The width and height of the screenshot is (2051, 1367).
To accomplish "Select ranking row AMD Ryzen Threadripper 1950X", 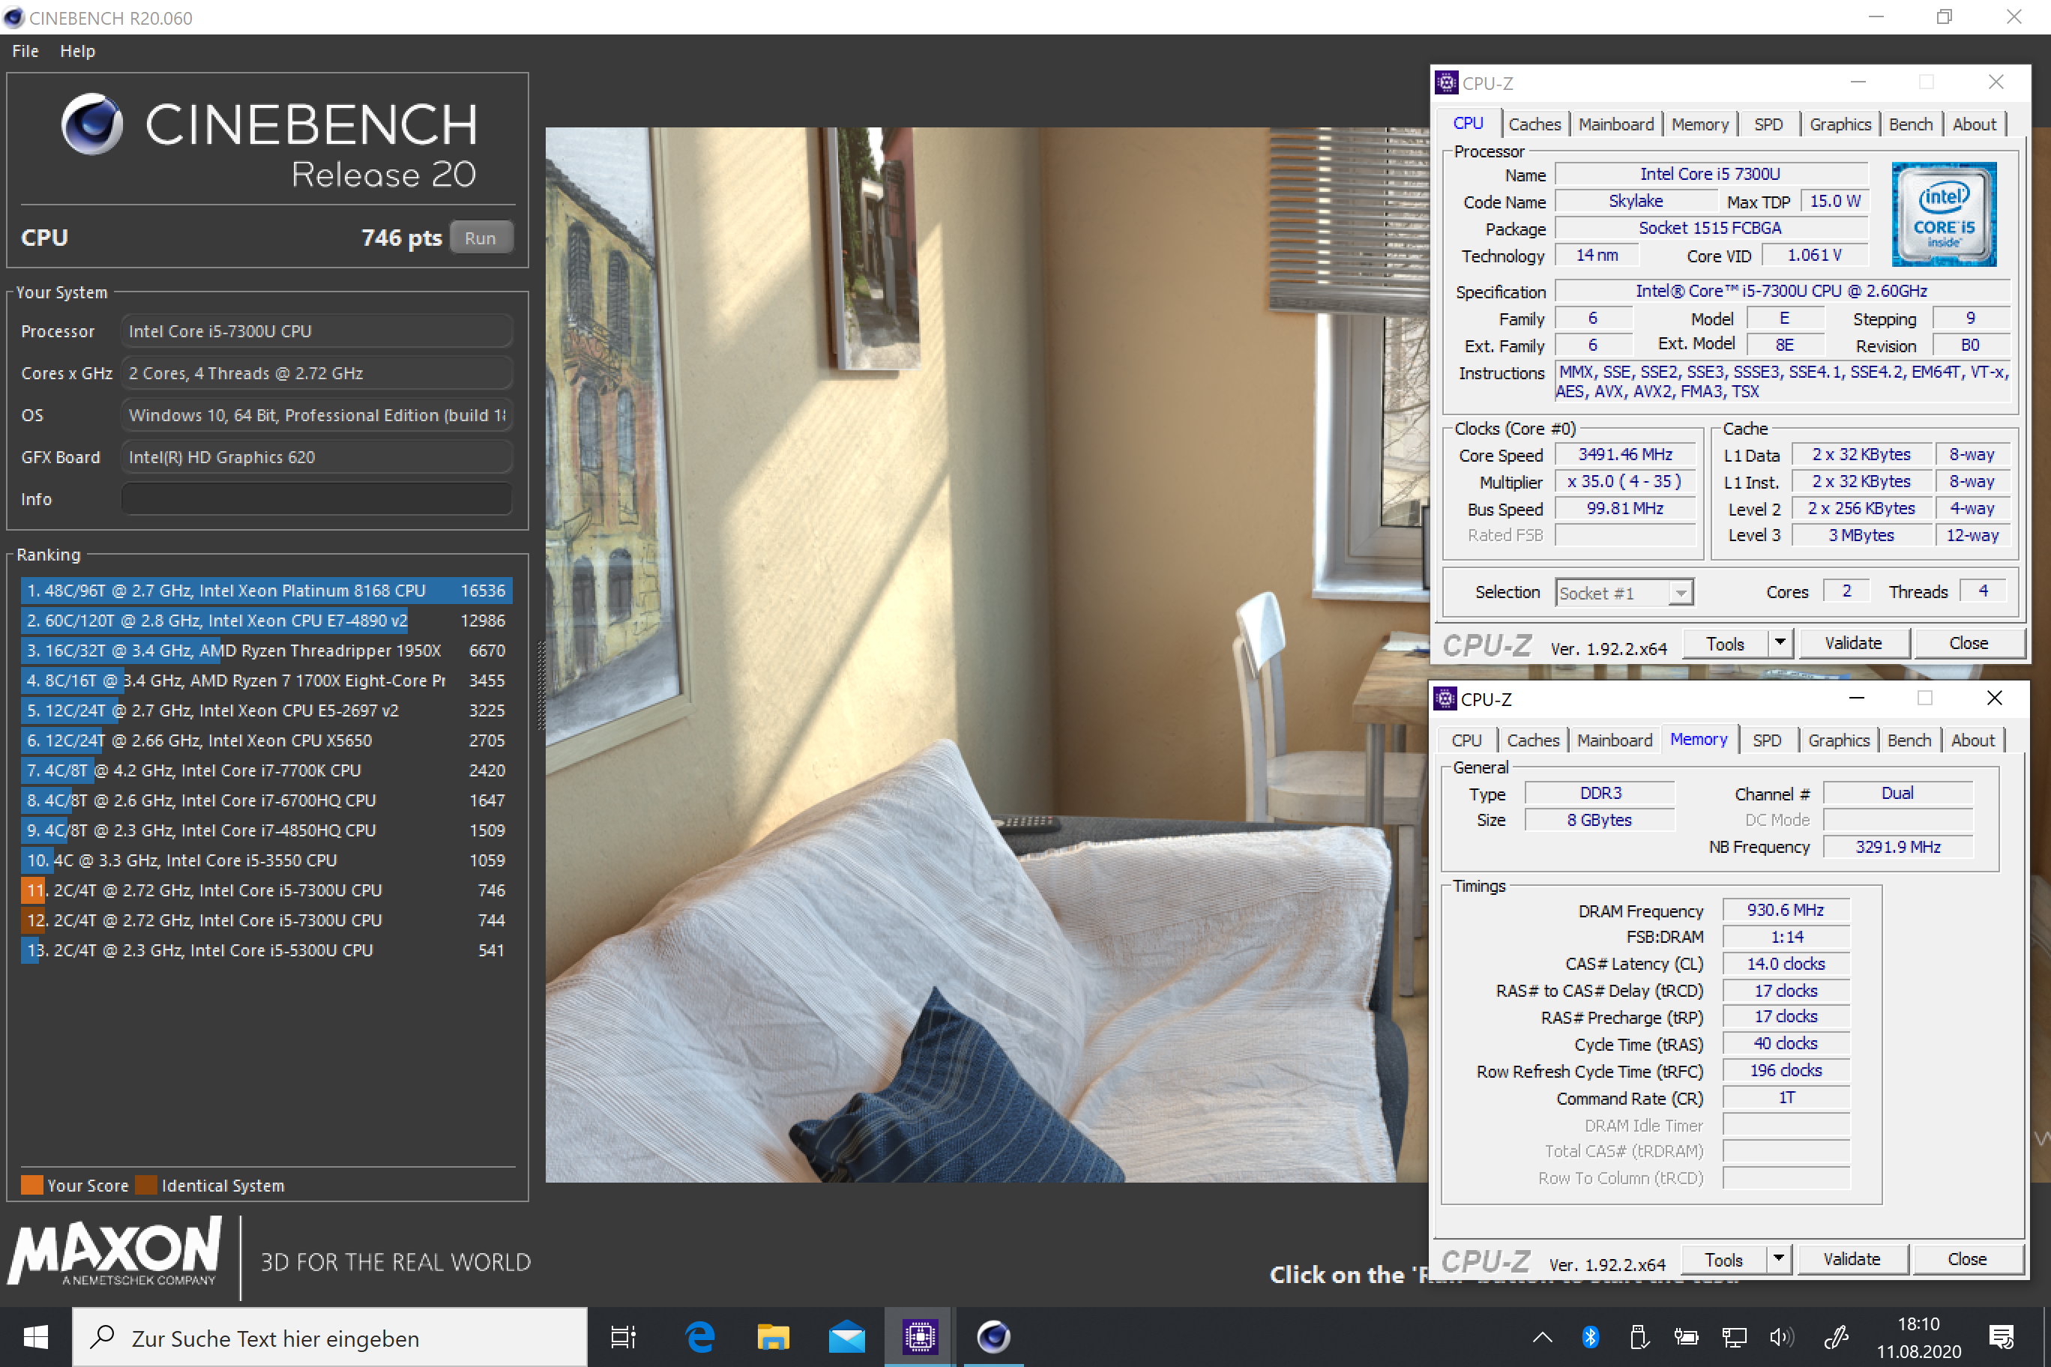I will (x=266, y=651).
